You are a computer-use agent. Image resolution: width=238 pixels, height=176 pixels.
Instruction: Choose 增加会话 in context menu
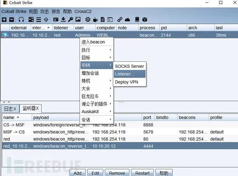pos(97,73)
